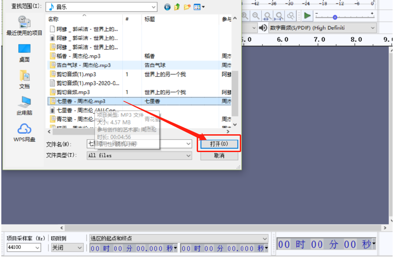Viewport: 393px width, 257px height.
Task: Click the -18 mark on level meter
Action: point(323,3)
